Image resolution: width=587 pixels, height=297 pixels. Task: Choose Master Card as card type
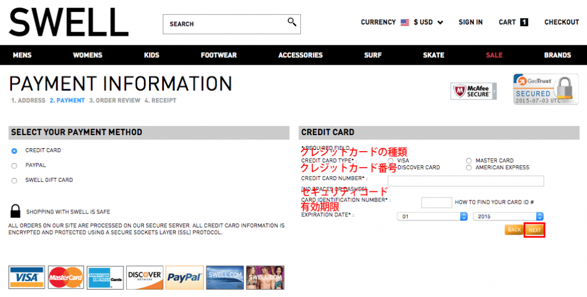(x=469, y=161)
